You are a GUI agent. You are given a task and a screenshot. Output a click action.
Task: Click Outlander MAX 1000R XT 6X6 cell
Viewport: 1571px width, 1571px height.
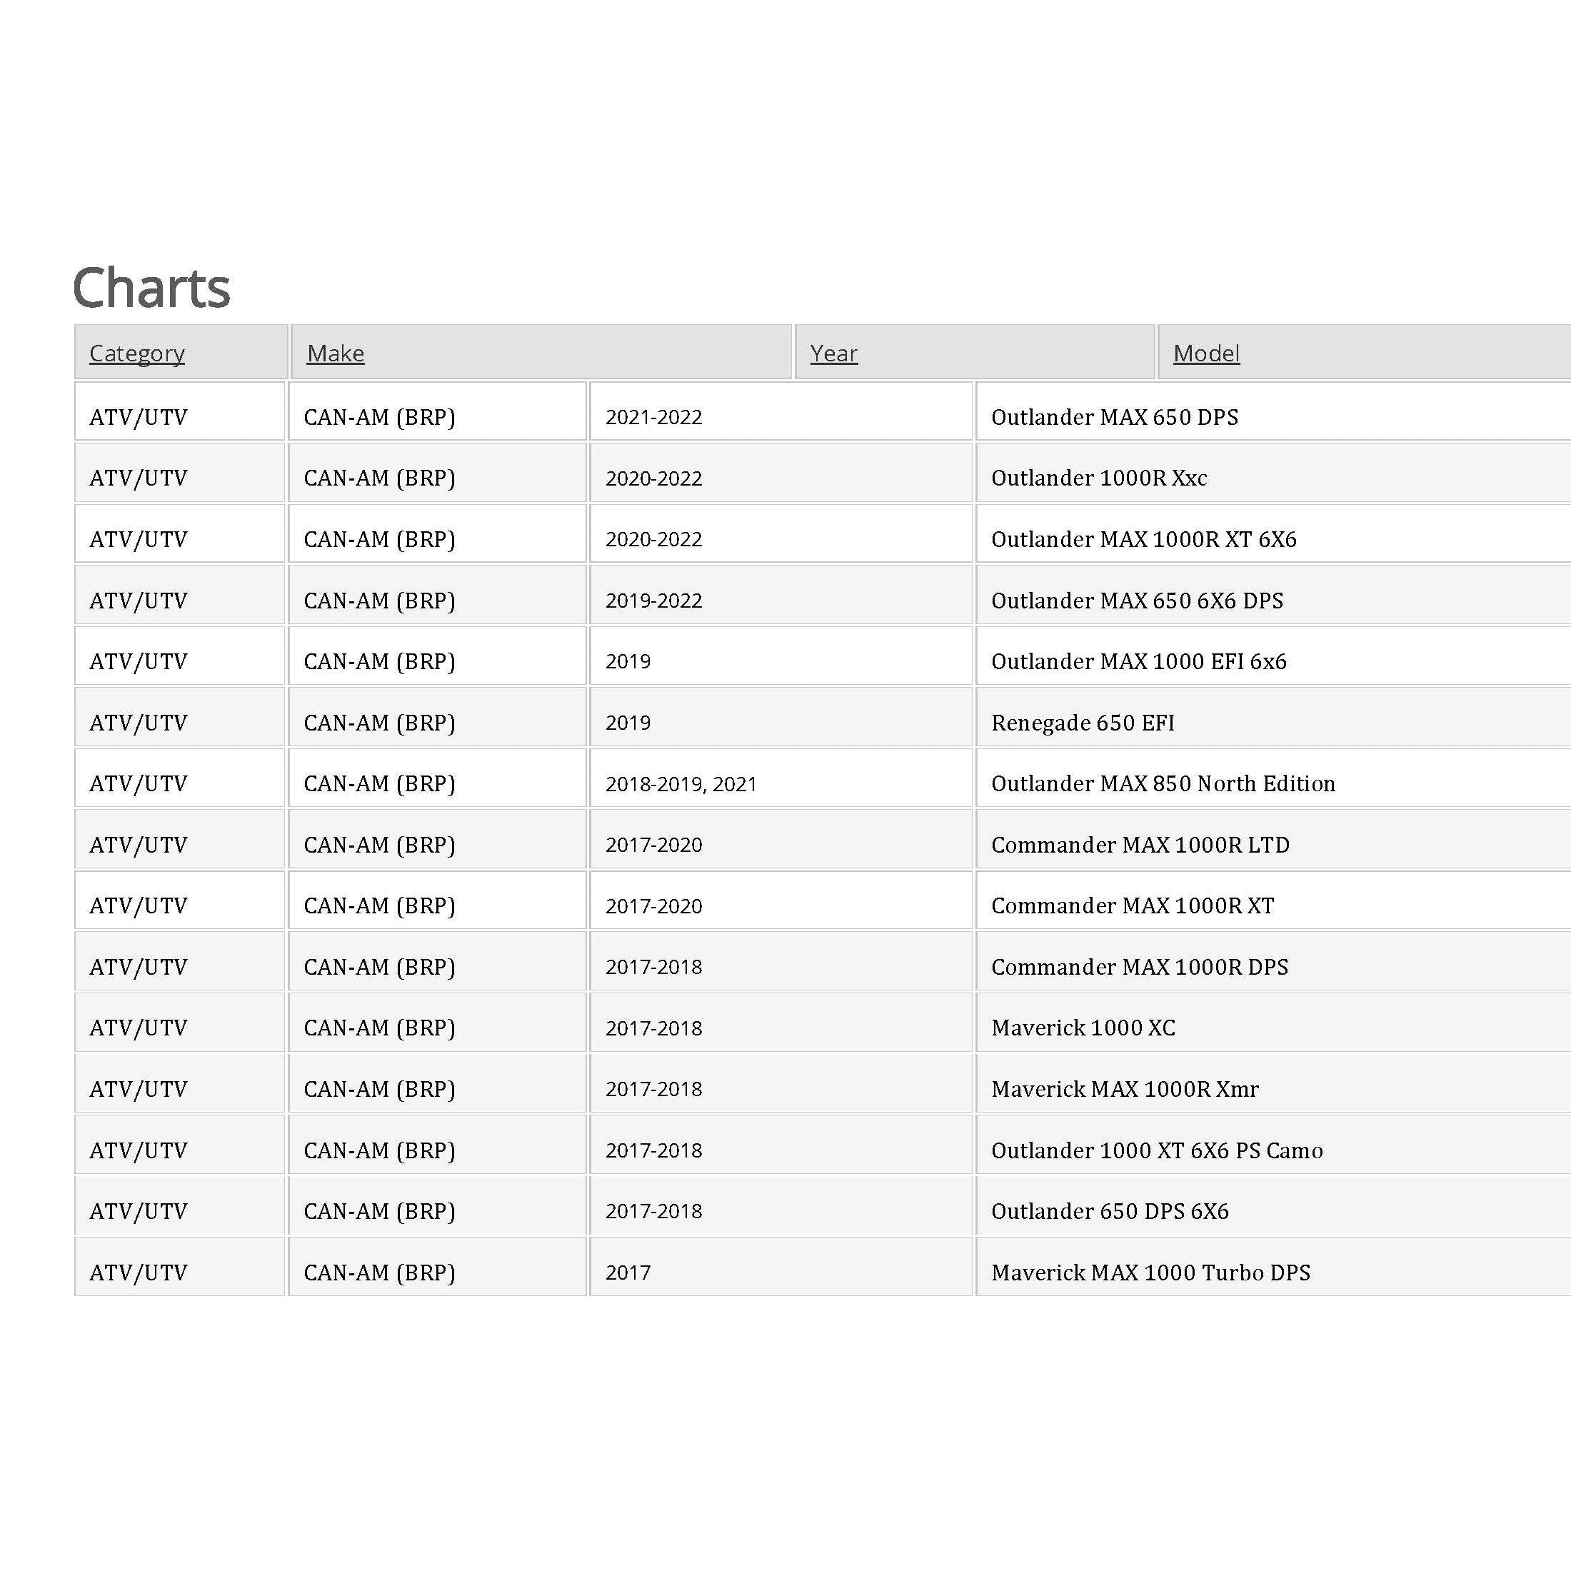coord(1273,533)
